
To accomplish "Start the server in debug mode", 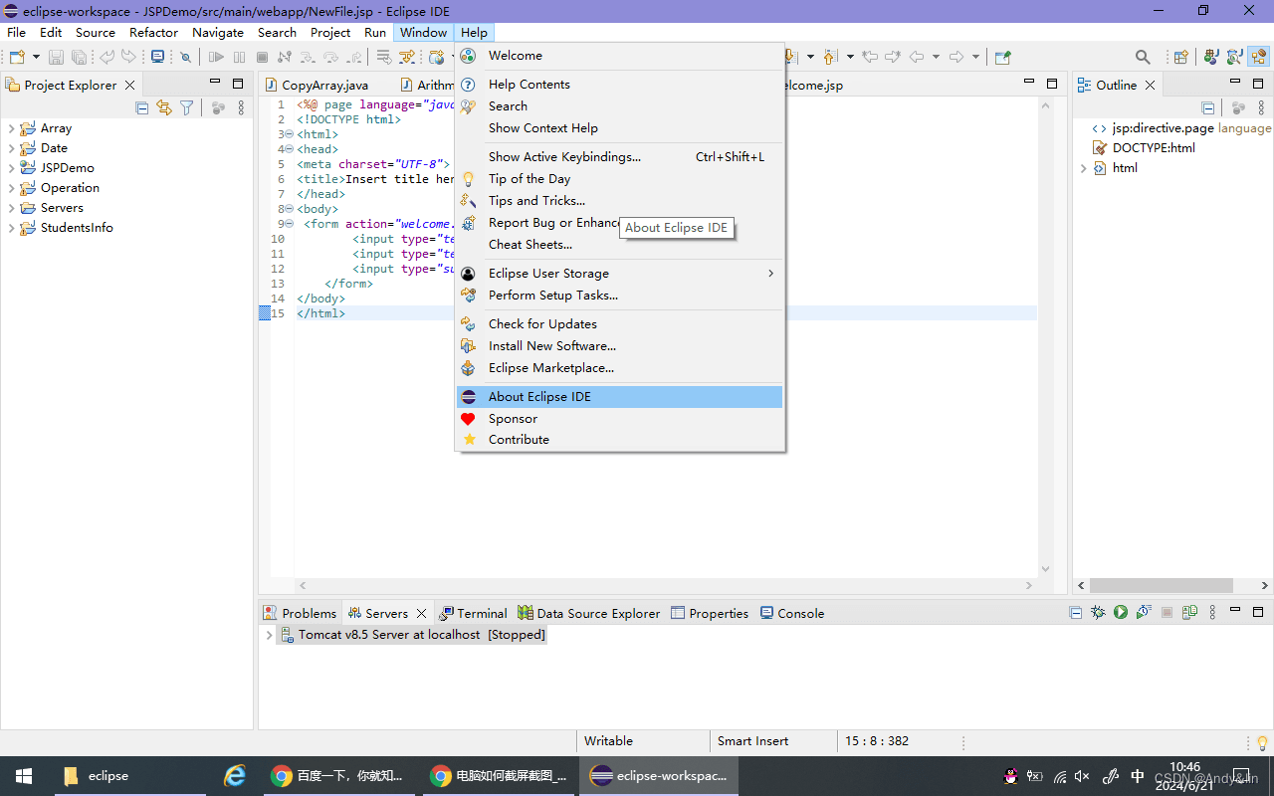I will tap(1098, 613).
